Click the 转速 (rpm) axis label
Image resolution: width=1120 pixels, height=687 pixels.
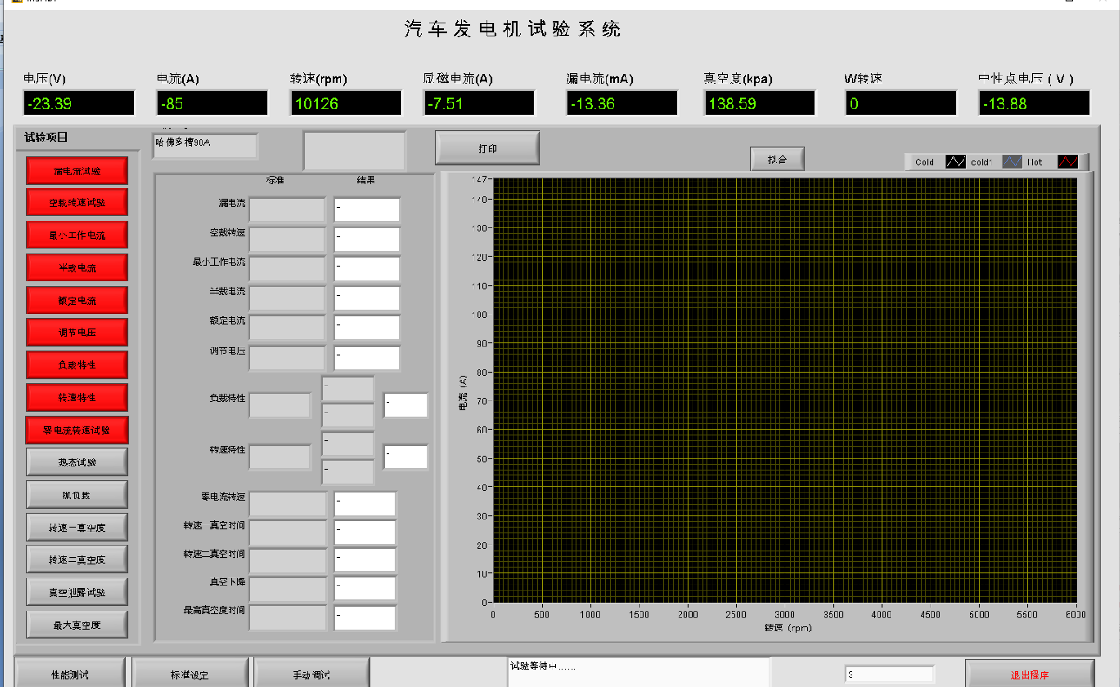click(788, 627)
